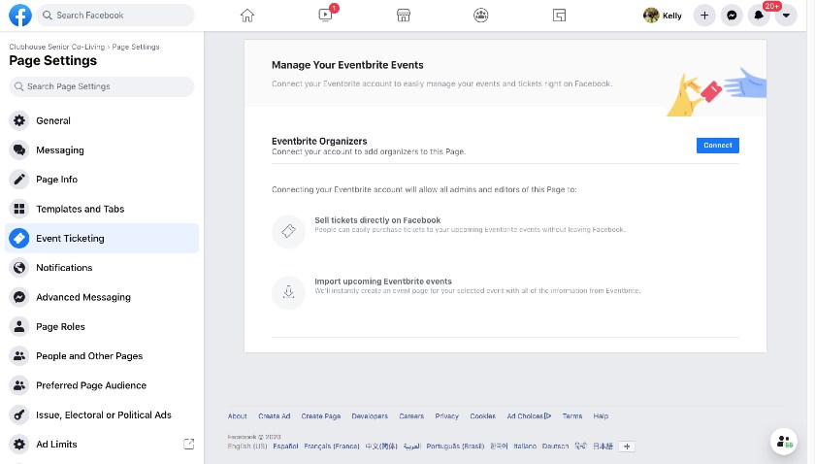The width and height of the screenshot is (815, 464).
Task: Click the Page Roles person icon
Action: (19, 327)
